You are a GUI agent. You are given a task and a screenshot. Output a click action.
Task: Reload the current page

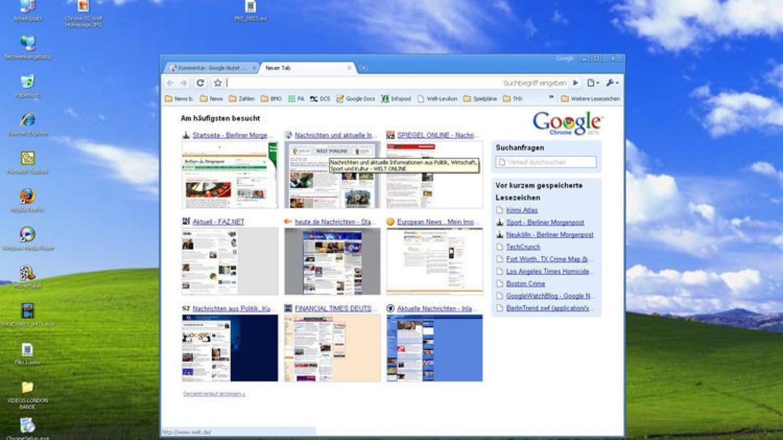click(199, 83)
